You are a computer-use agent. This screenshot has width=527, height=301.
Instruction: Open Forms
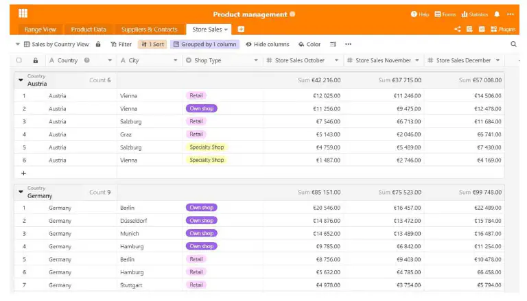point(445,14)
